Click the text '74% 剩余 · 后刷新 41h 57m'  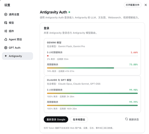click(60, 71)
